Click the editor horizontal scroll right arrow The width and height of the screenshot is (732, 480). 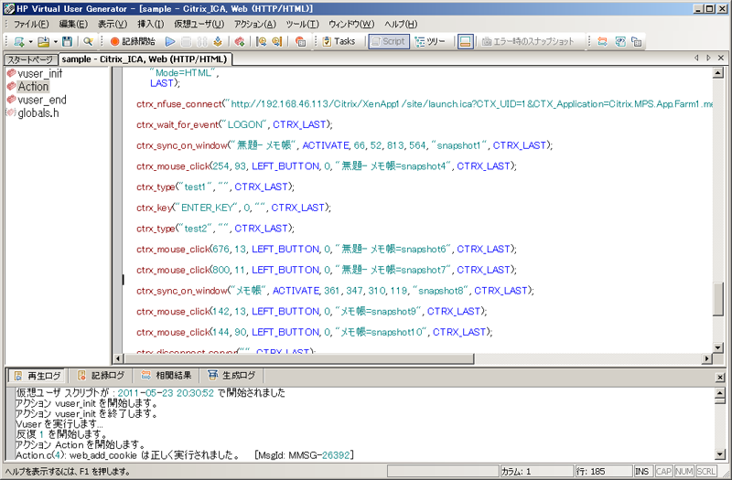pos(707,358)
